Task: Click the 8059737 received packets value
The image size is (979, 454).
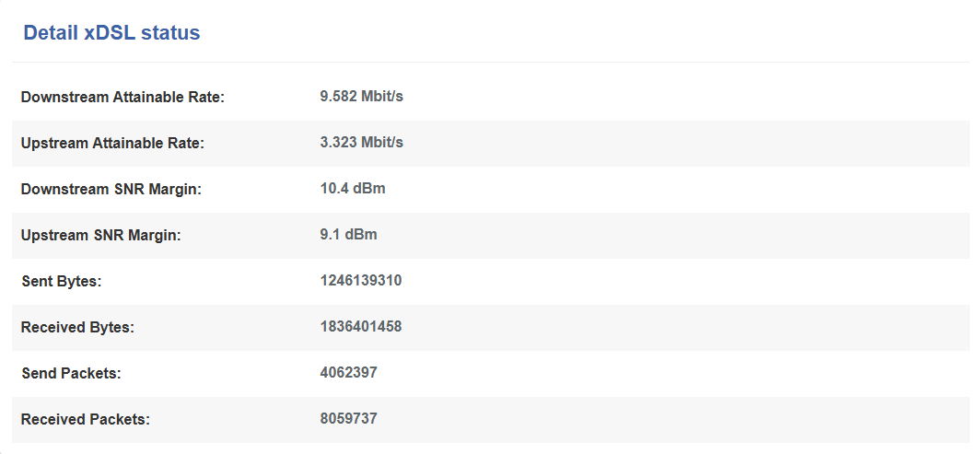Action: (348, 419)
